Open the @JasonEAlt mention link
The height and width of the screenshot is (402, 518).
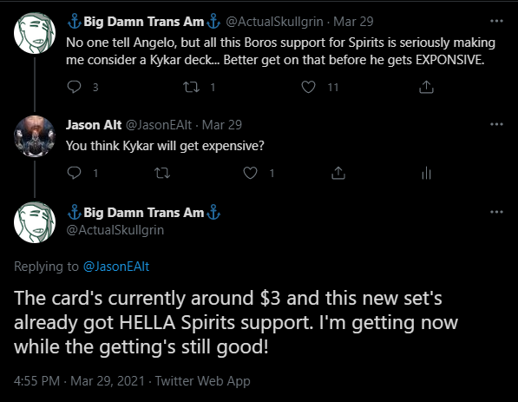click(x=116, y=267)
